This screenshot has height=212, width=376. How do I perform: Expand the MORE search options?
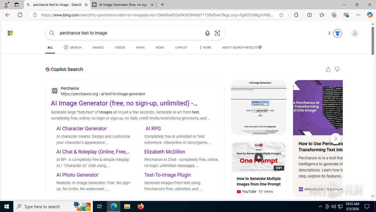pos(205,47)
